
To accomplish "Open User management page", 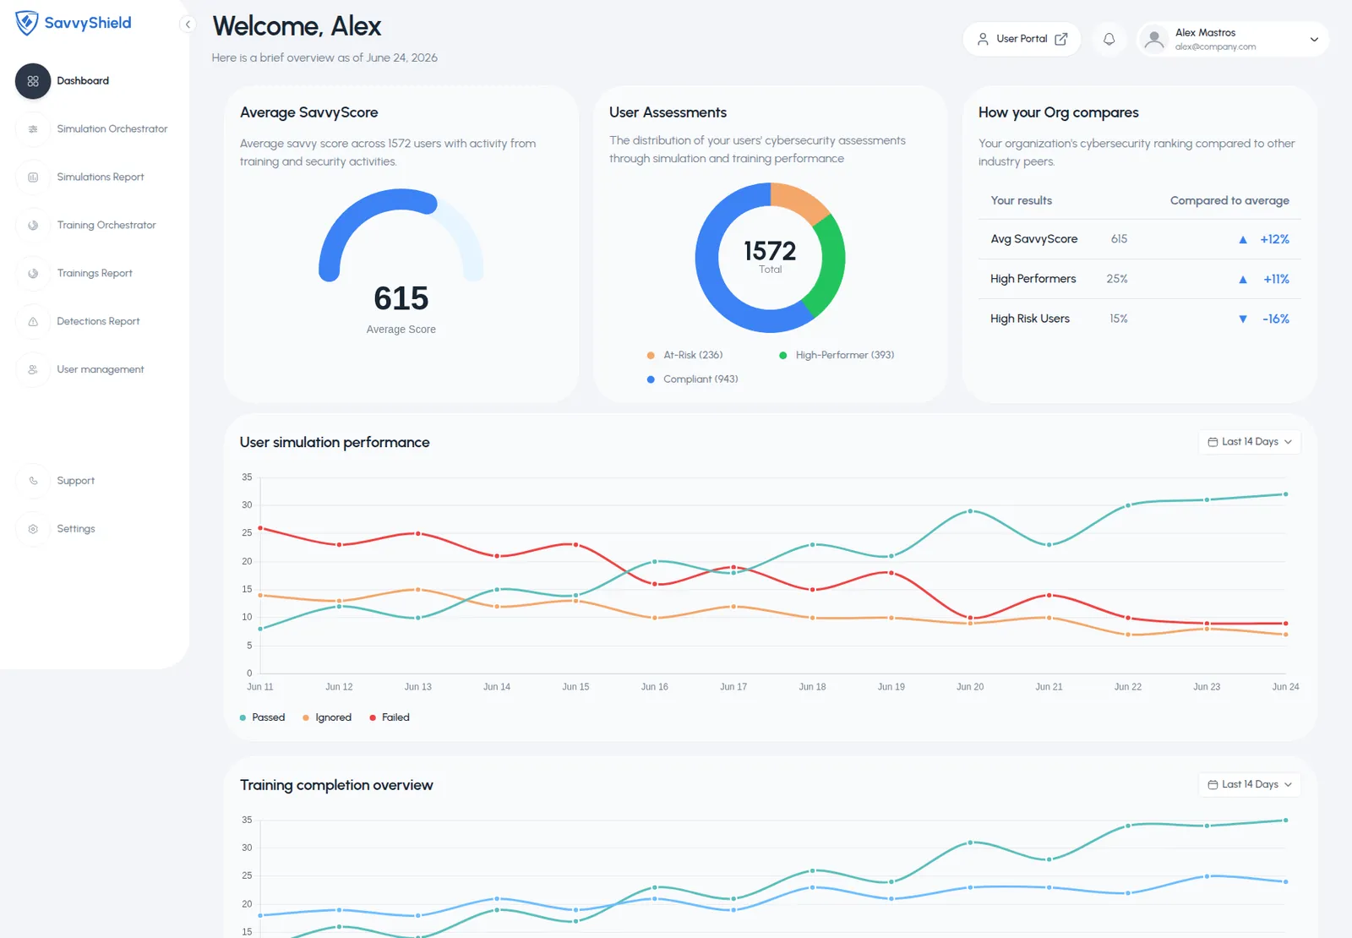I will (x=101, y=370).
